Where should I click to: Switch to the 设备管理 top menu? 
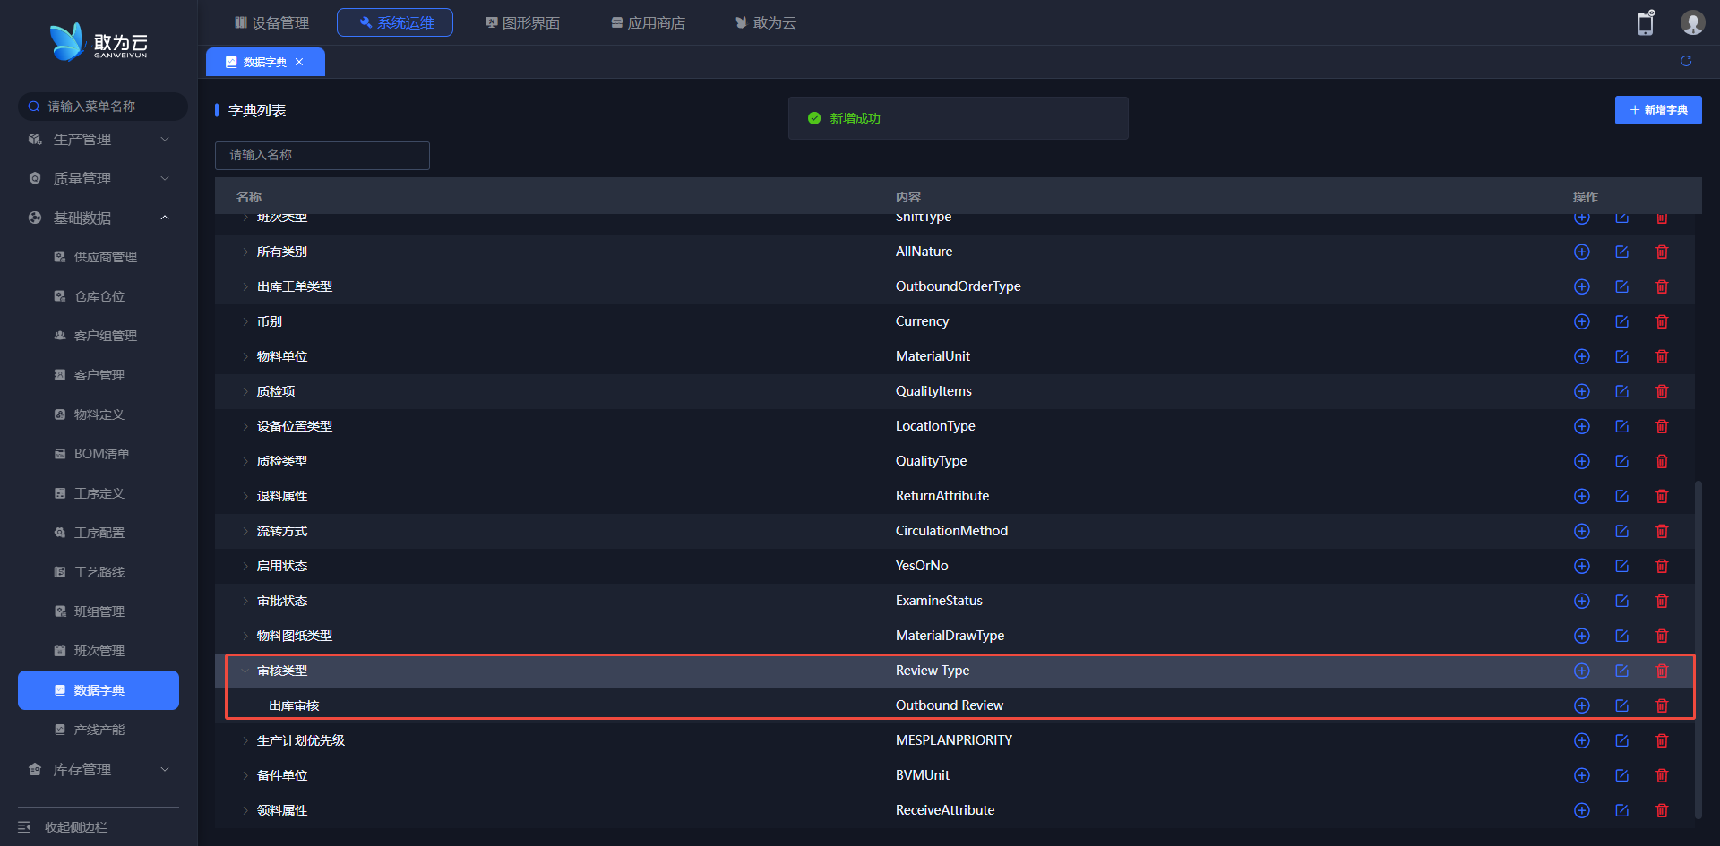click(x=271, y=22)
